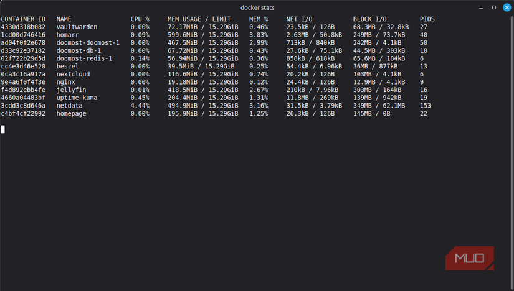Click block I/O value 349MB / 62.1MB
The image size is (514, 291).
(x=379, y=106)
